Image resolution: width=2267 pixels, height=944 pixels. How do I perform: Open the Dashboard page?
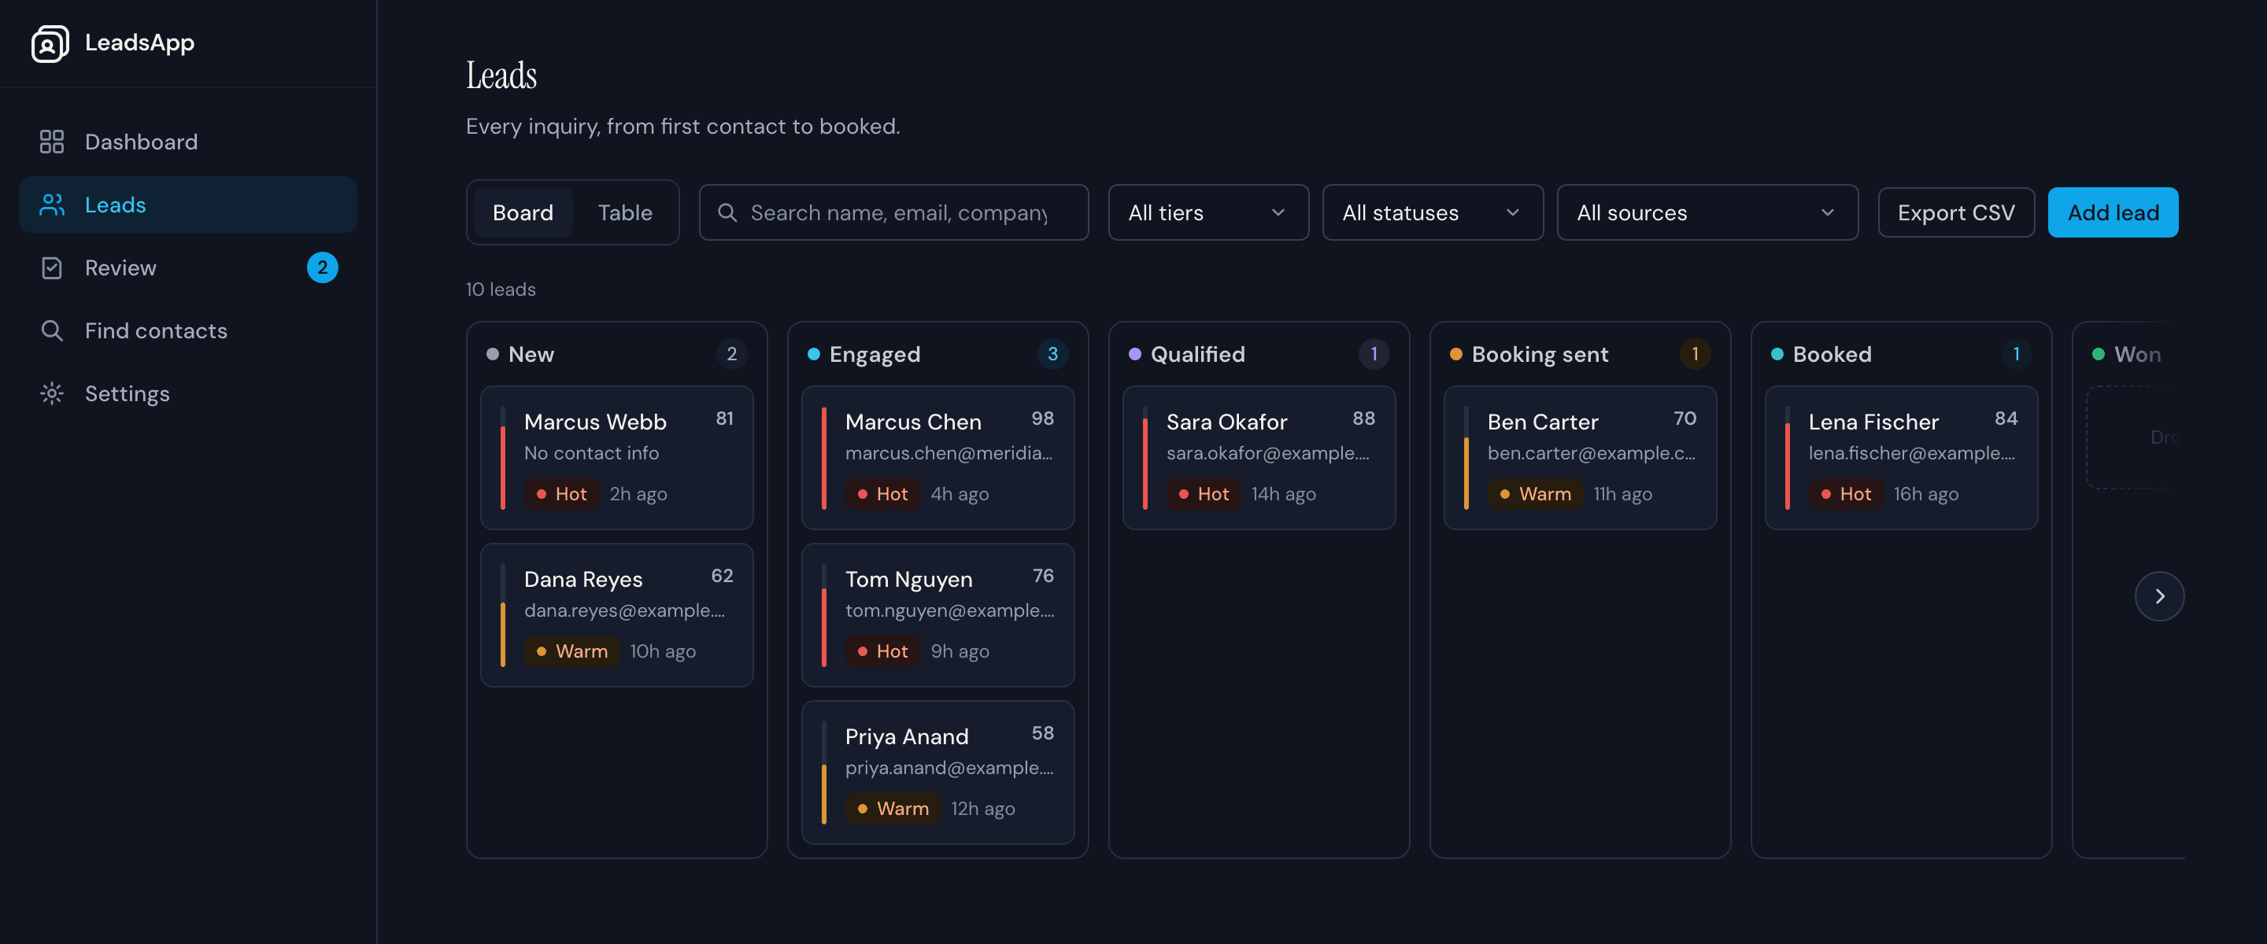pos(187,142)
